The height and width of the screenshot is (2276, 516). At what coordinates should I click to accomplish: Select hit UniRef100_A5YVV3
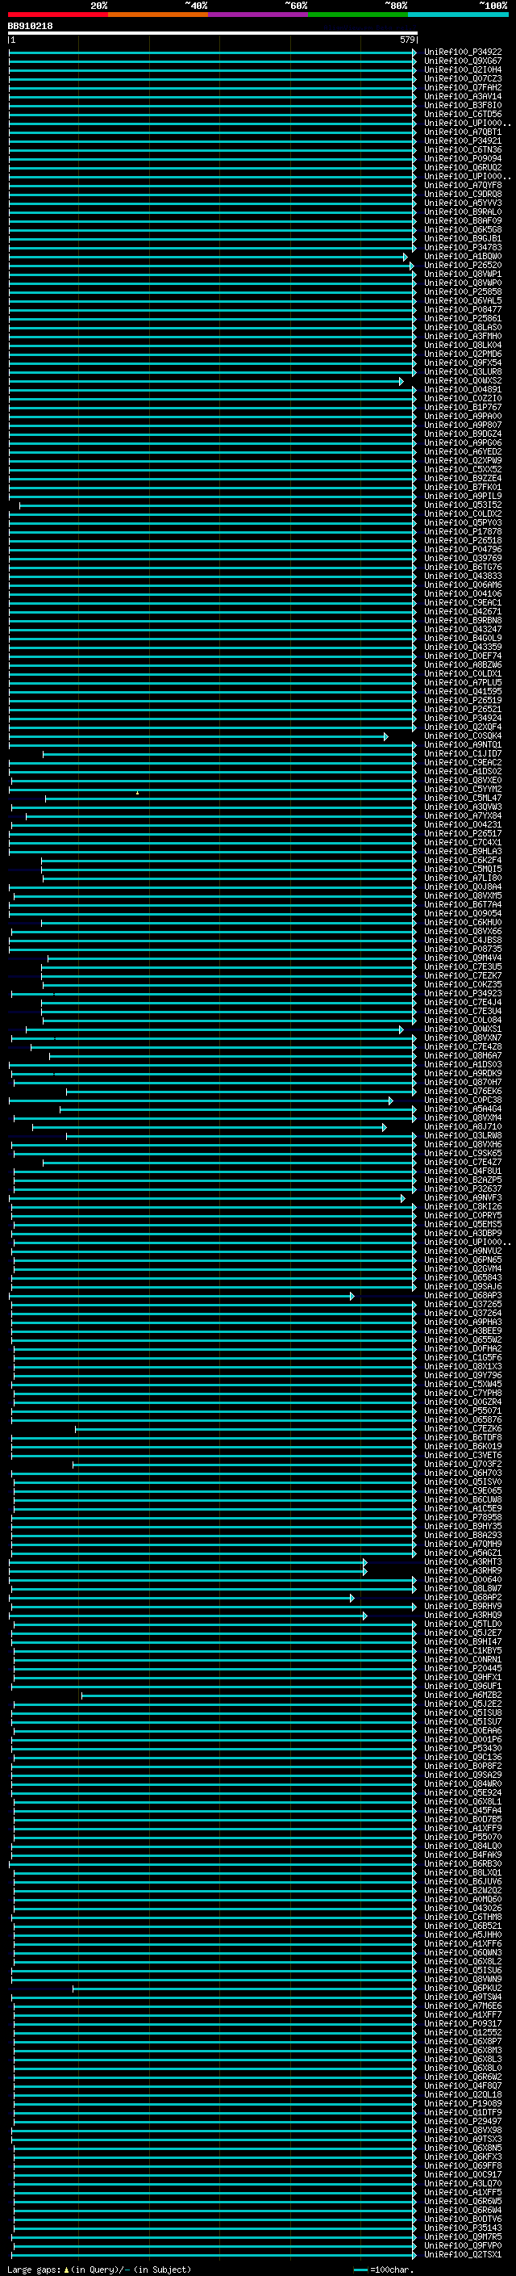click(462, 203)
